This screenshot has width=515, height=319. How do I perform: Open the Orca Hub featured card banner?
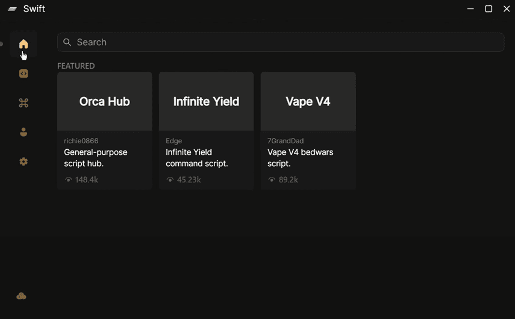click(x=104, y=101)
